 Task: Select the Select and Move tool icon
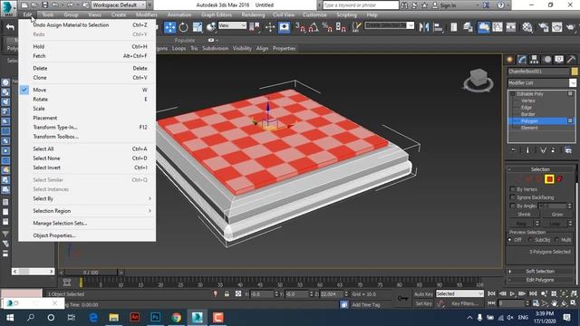169,27
